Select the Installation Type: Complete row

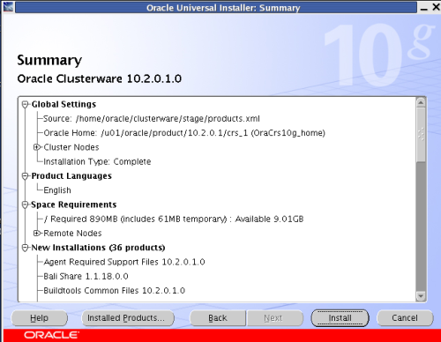pyautogui.click(x=97, y=161)
